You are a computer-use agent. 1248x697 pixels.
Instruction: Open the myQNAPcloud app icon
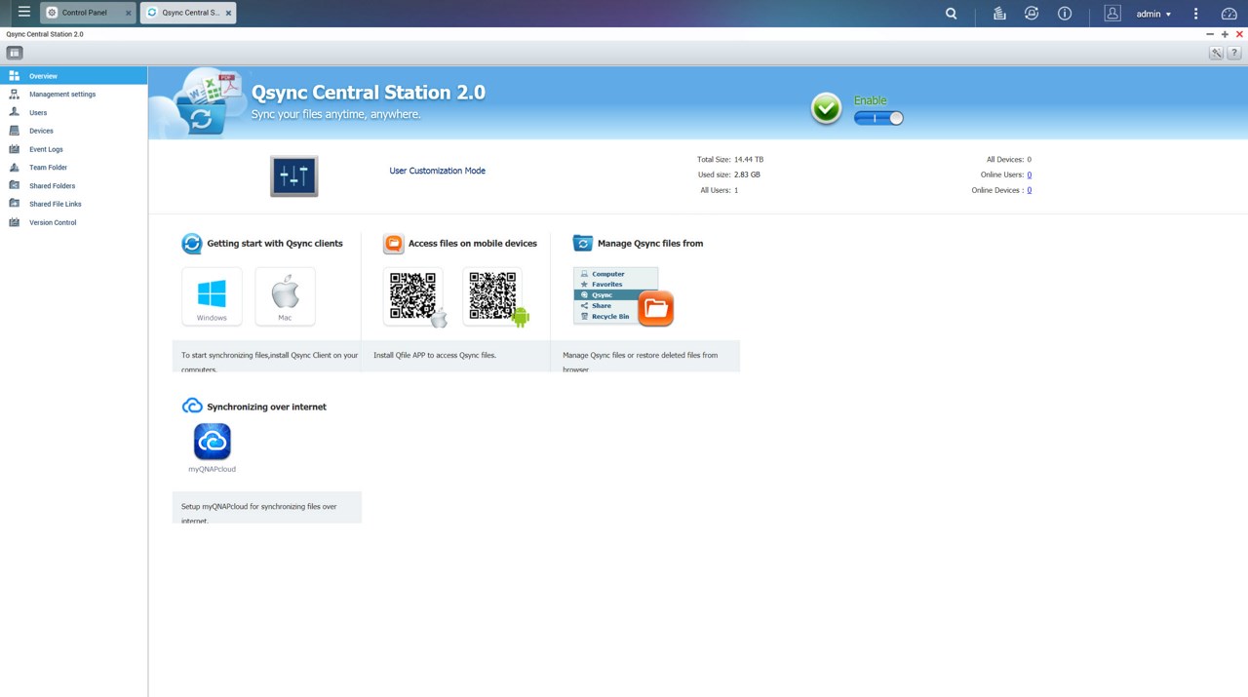click(213, 442)
